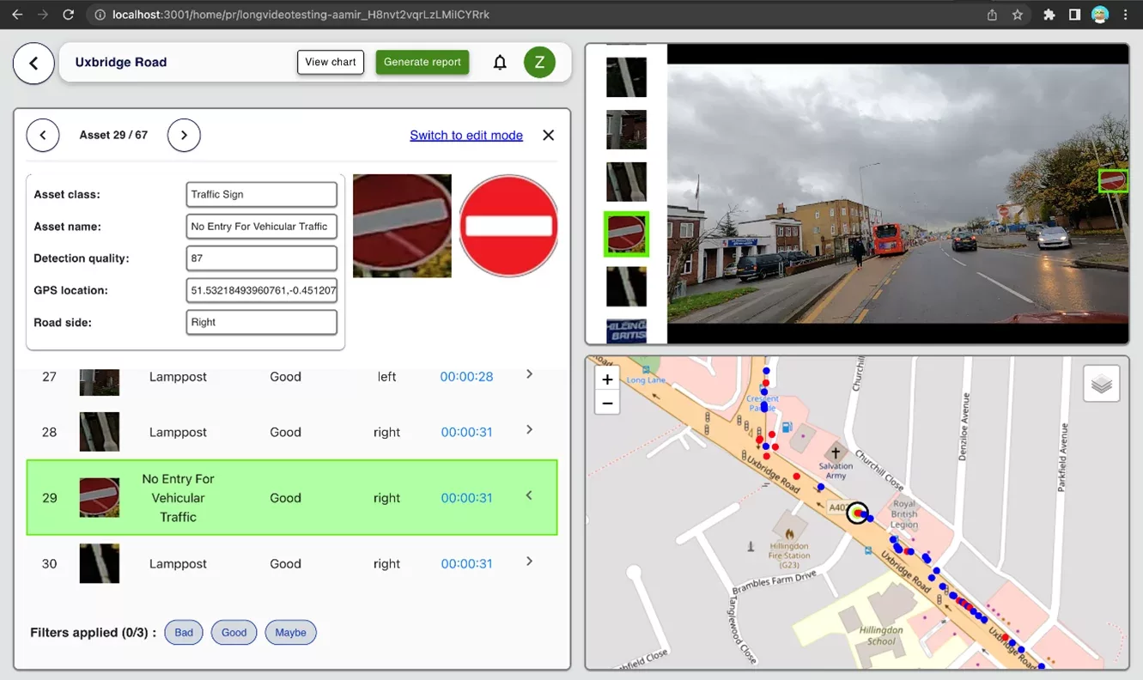
Task: Toggle the Maybe filter chip
Action: (x=290, y=633)
